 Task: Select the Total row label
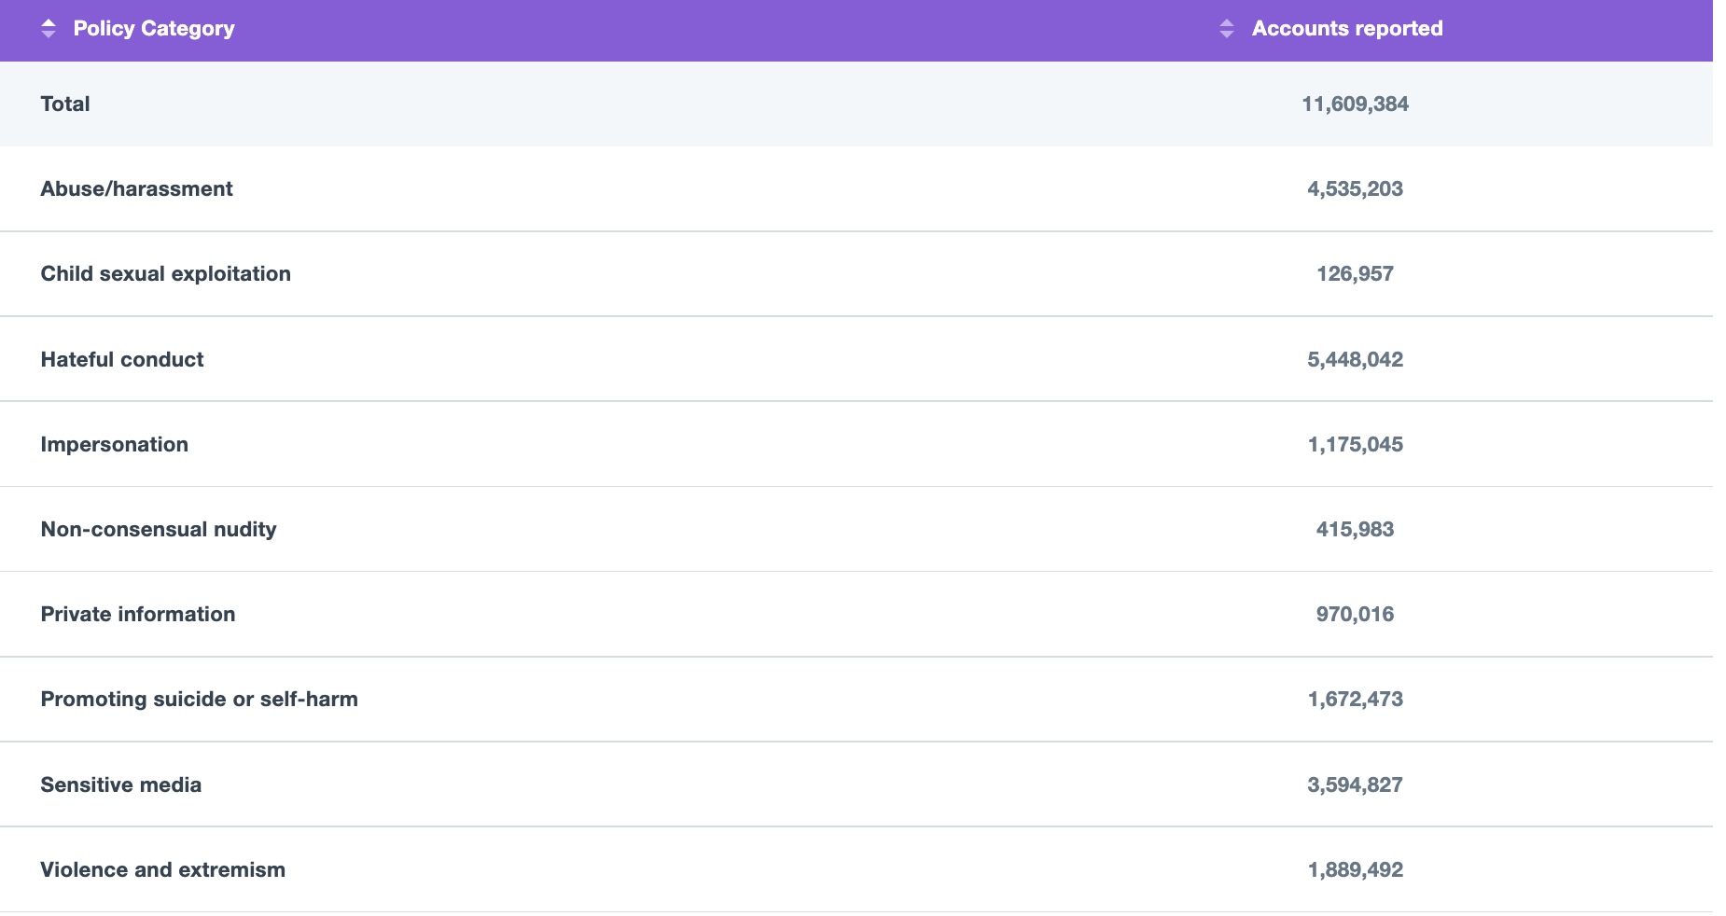(x=65, y=104)
